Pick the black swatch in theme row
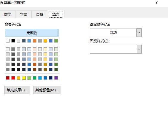The height and width of the screenshot is (127, 168). point(13,41)
